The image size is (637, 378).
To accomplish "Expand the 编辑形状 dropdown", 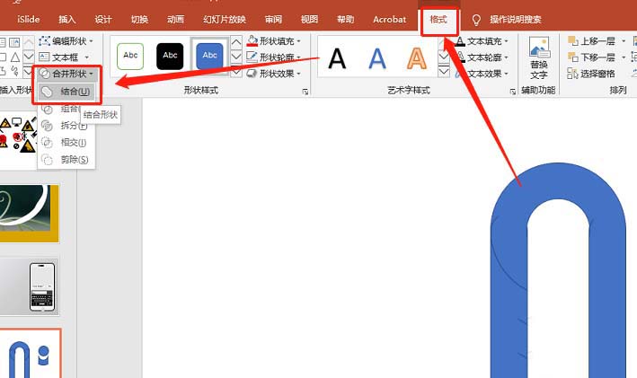I will tap(91, 41).
